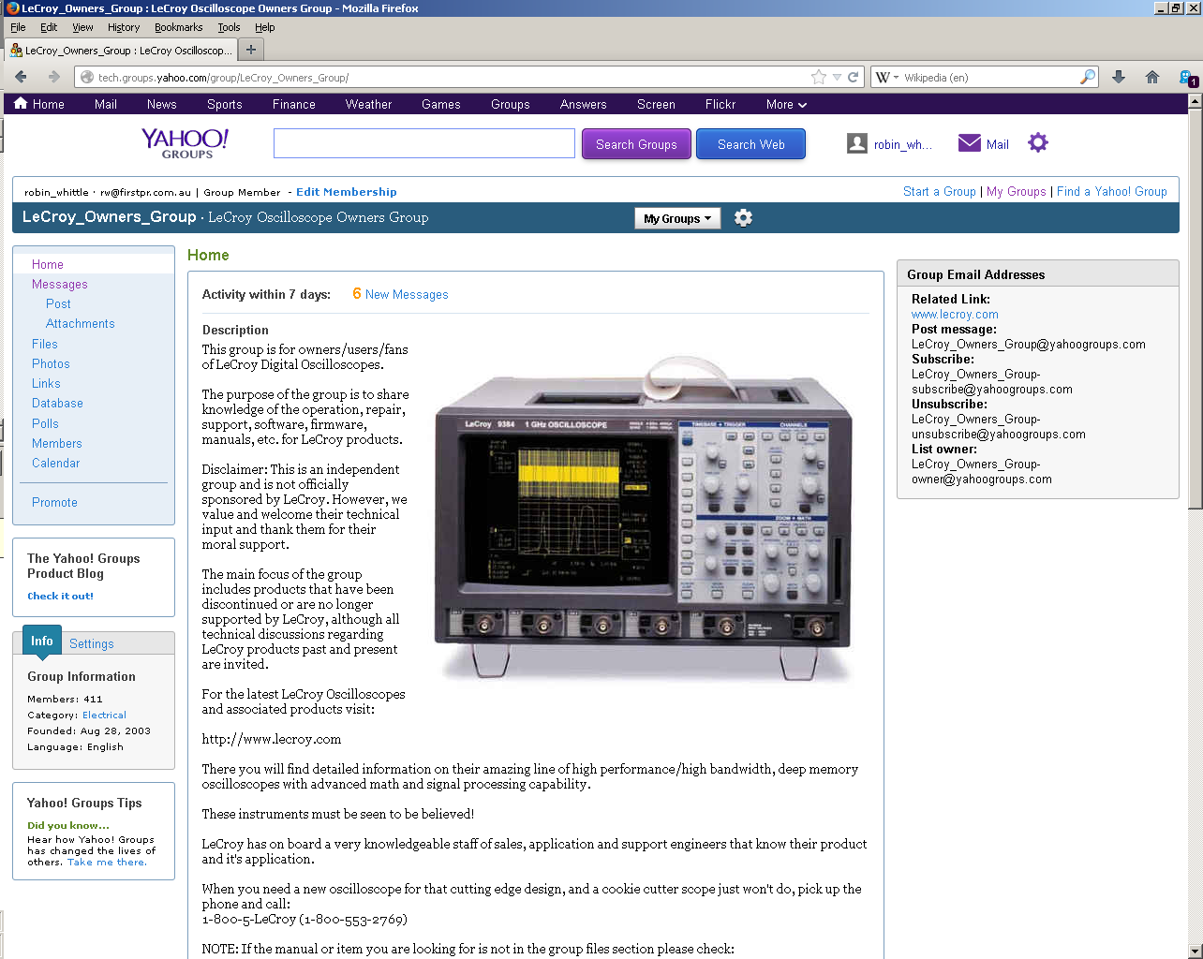
Task: Click Promote in the left sidebar
Action: pos(54,502)
